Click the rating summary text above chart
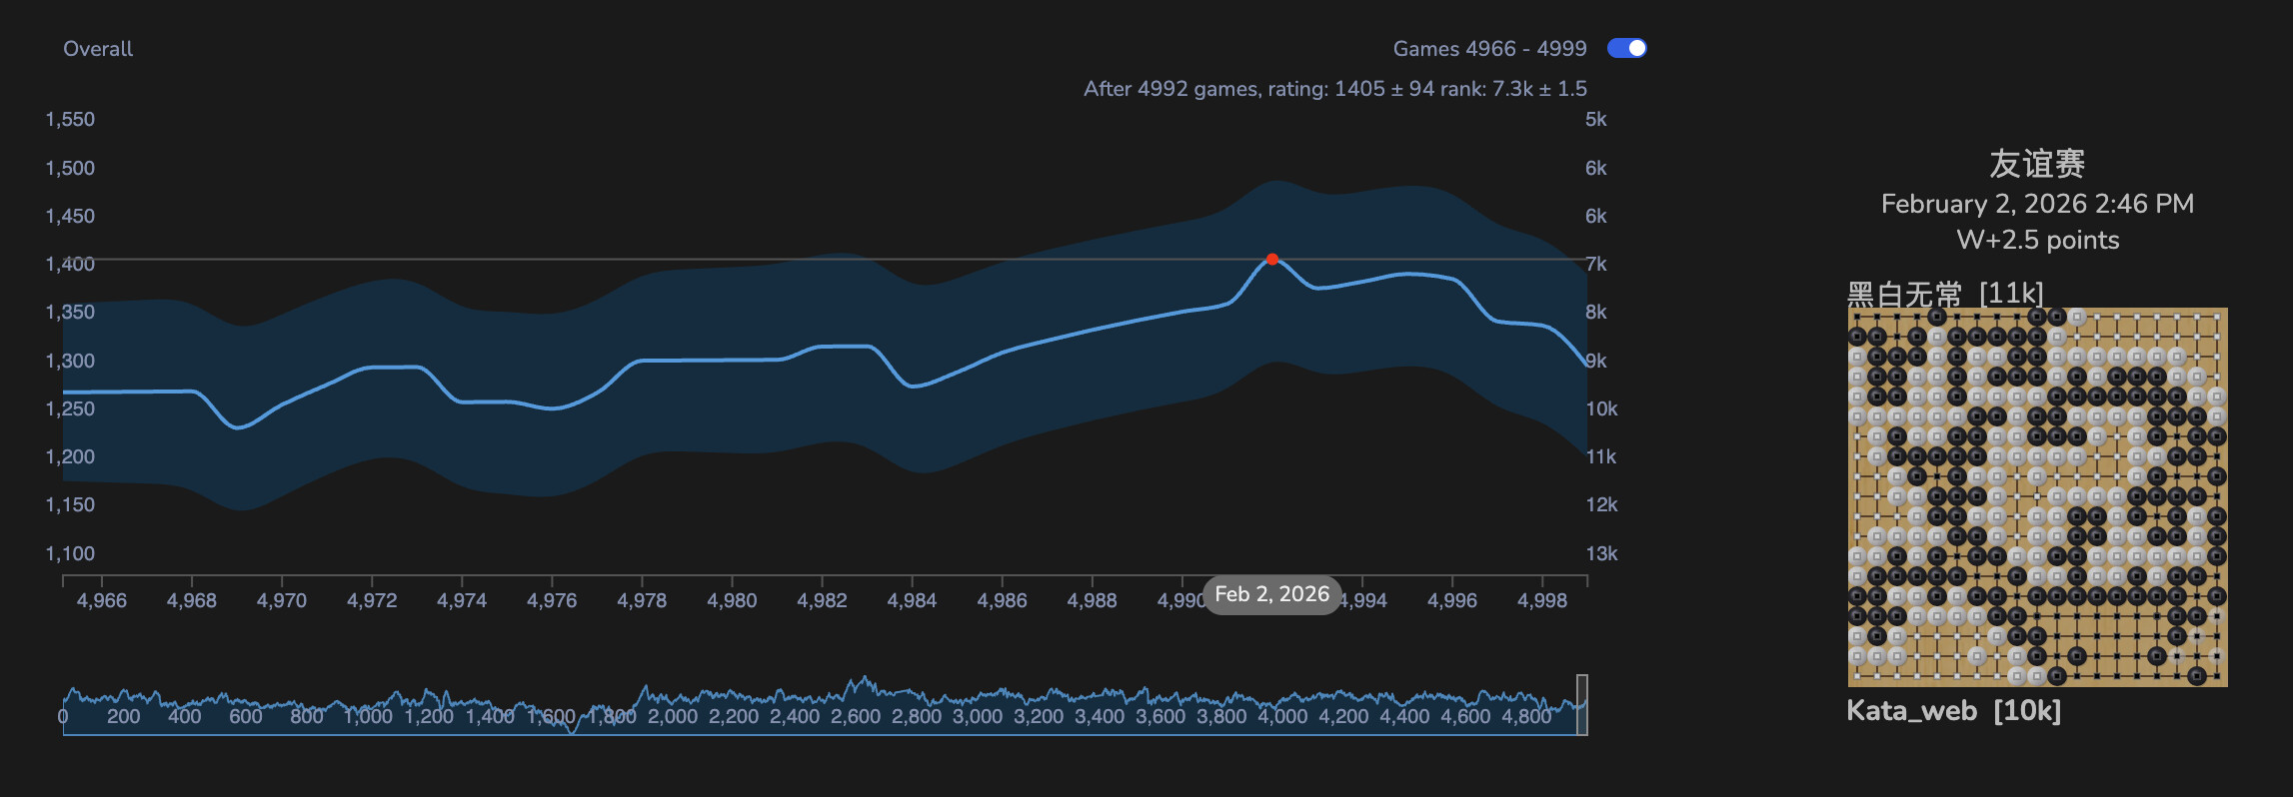 1334,89
